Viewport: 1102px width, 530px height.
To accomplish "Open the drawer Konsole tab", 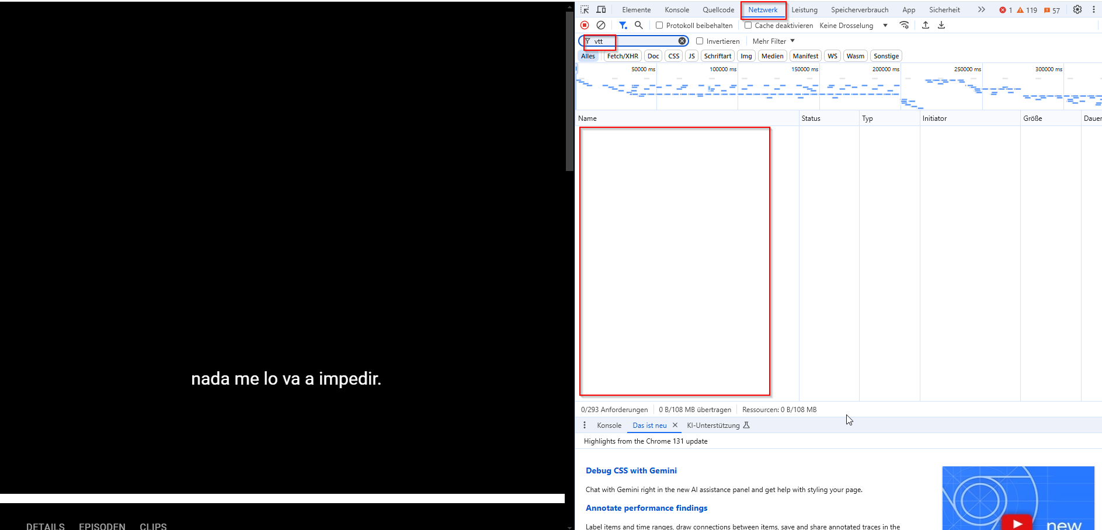I will click(609, 425).
